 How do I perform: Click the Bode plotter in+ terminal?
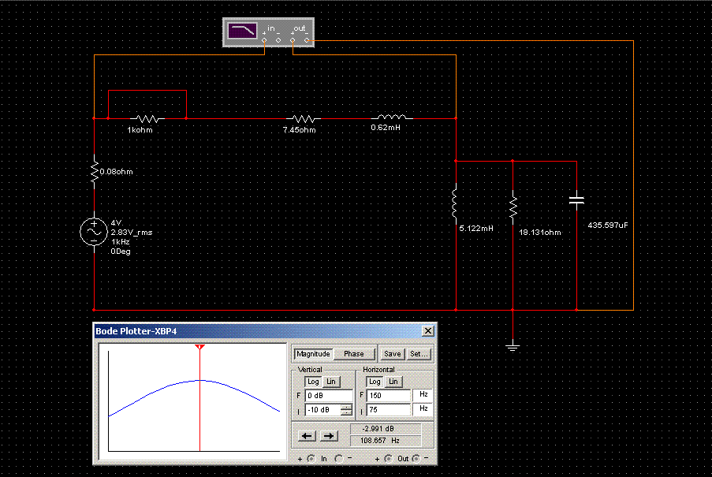coord(264,40)
